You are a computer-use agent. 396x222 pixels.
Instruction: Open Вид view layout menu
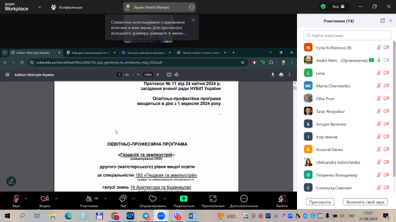click(x=338, y=7)
